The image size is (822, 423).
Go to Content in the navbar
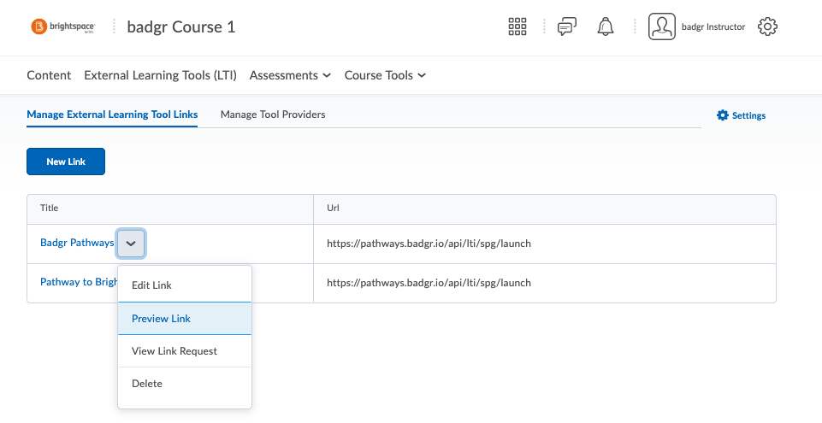pyautogui.click(x=49, y=75)
